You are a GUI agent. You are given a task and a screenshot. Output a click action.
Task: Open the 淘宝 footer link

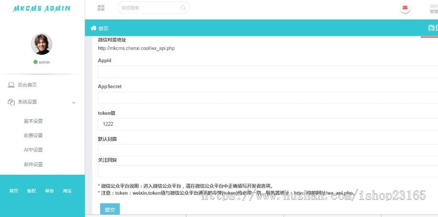[x=67, y=191]
